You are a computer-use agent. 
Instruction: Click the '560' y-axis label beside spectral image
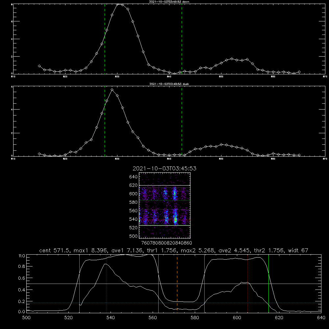click(133, 211)
